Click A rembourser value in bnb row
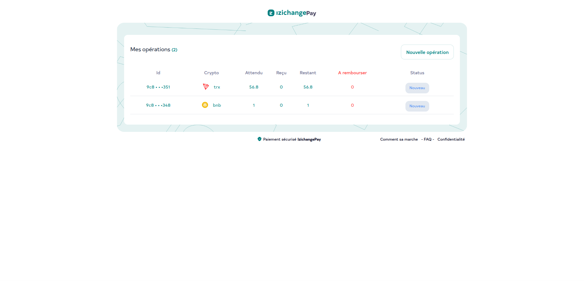 pyautogui.click(x=352, y=105)
